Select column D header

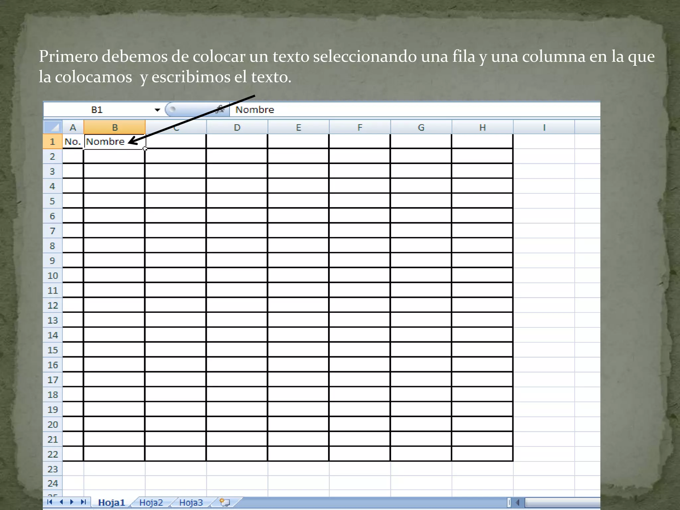pyautogui.click(x=237, y=127)
